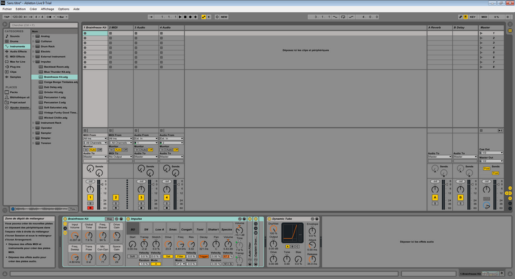Click track 1 pan knob
Screen dimensions: 515x279
(x=90, y=189)
